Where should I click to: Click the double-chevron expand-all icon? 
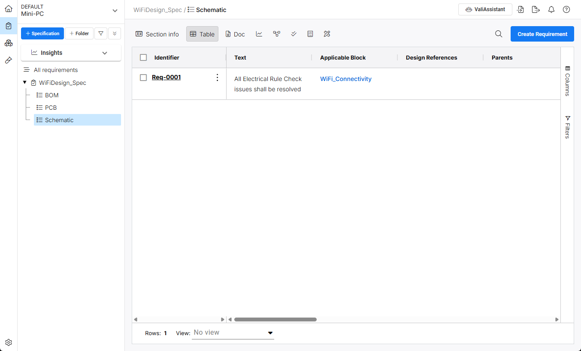(x=115, y=33)
